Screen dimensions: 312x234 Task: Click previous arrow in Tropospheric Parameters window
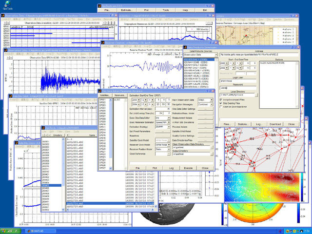tap(207, 23)
